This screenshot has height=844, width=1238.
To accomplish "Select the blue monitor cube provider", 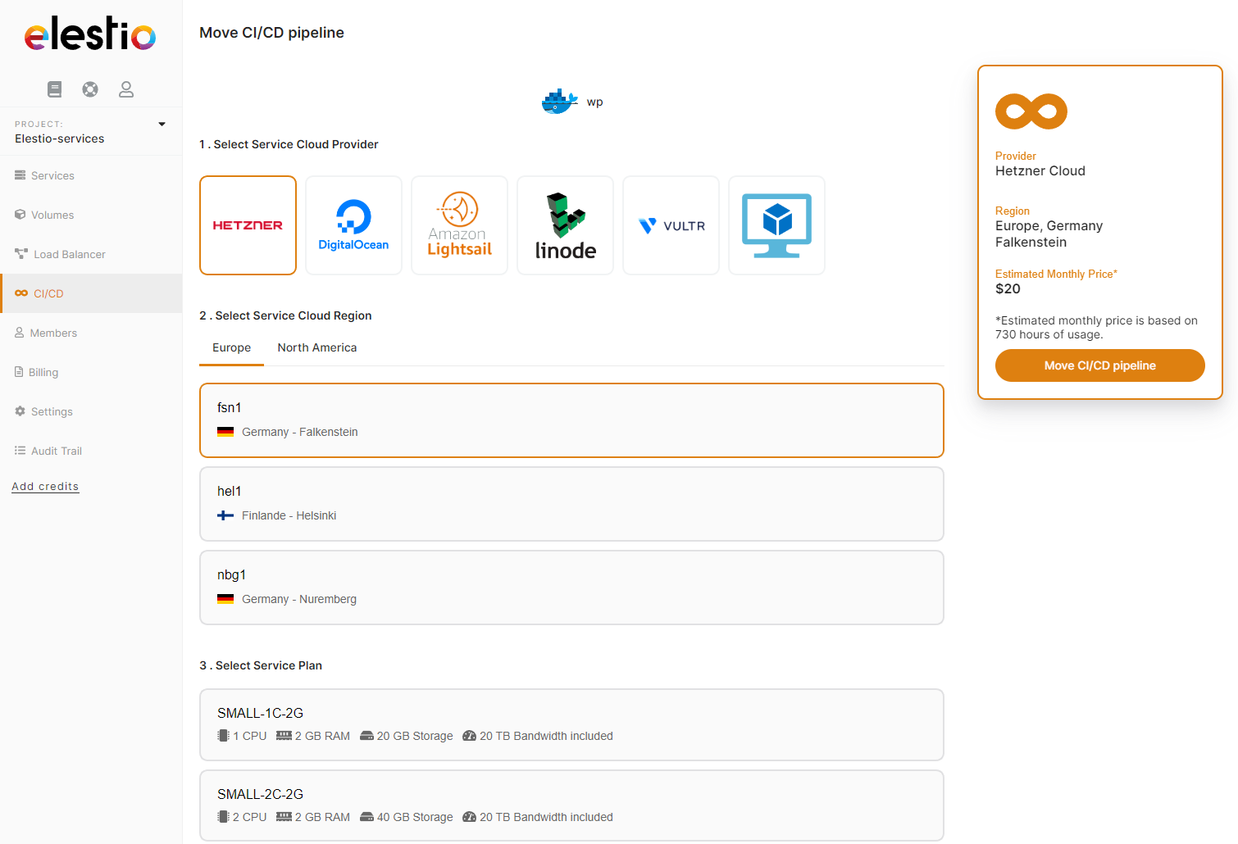I will (776, 225).
